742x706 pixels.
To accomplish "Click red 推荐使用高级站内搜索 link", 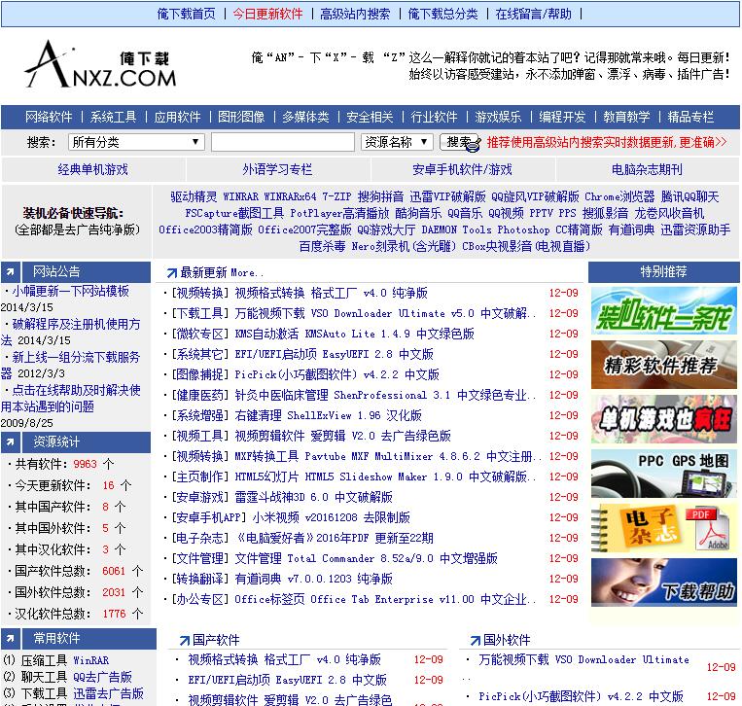I will (x=607, y=142).
